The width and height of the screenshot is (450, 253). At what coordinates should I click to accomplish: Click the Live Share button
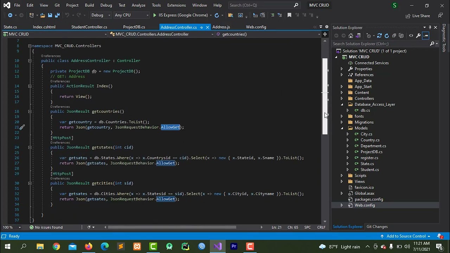coord(418,15)
